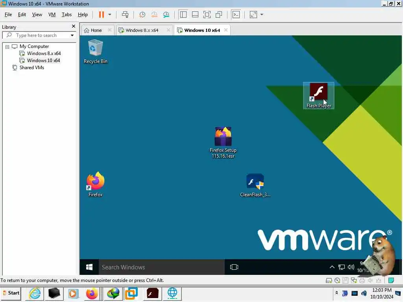Select My Computer in the library

[34, 46]
